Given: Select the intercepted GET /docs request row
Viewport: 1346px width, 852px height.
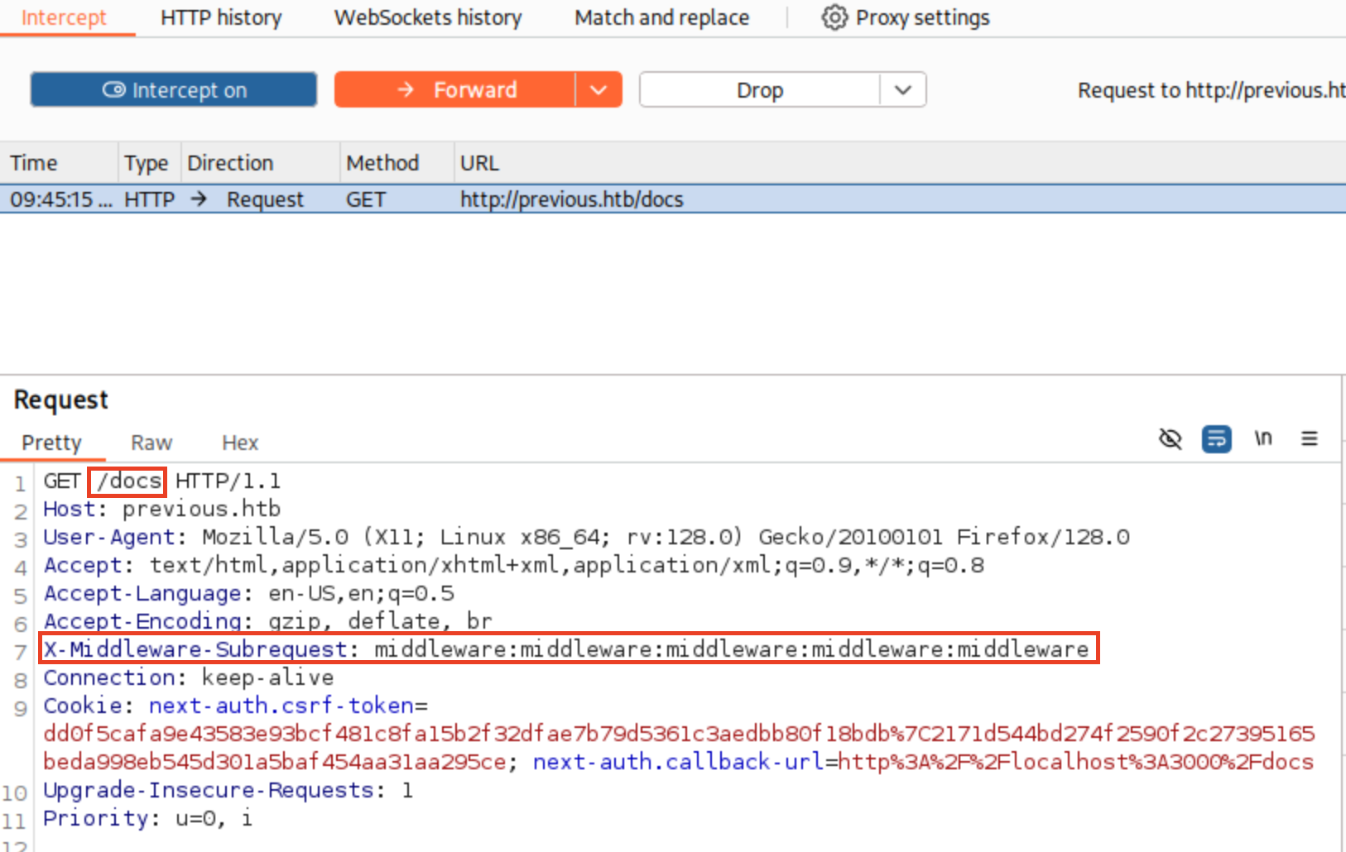Looking at the screenshot, I should tap(571, 199).
